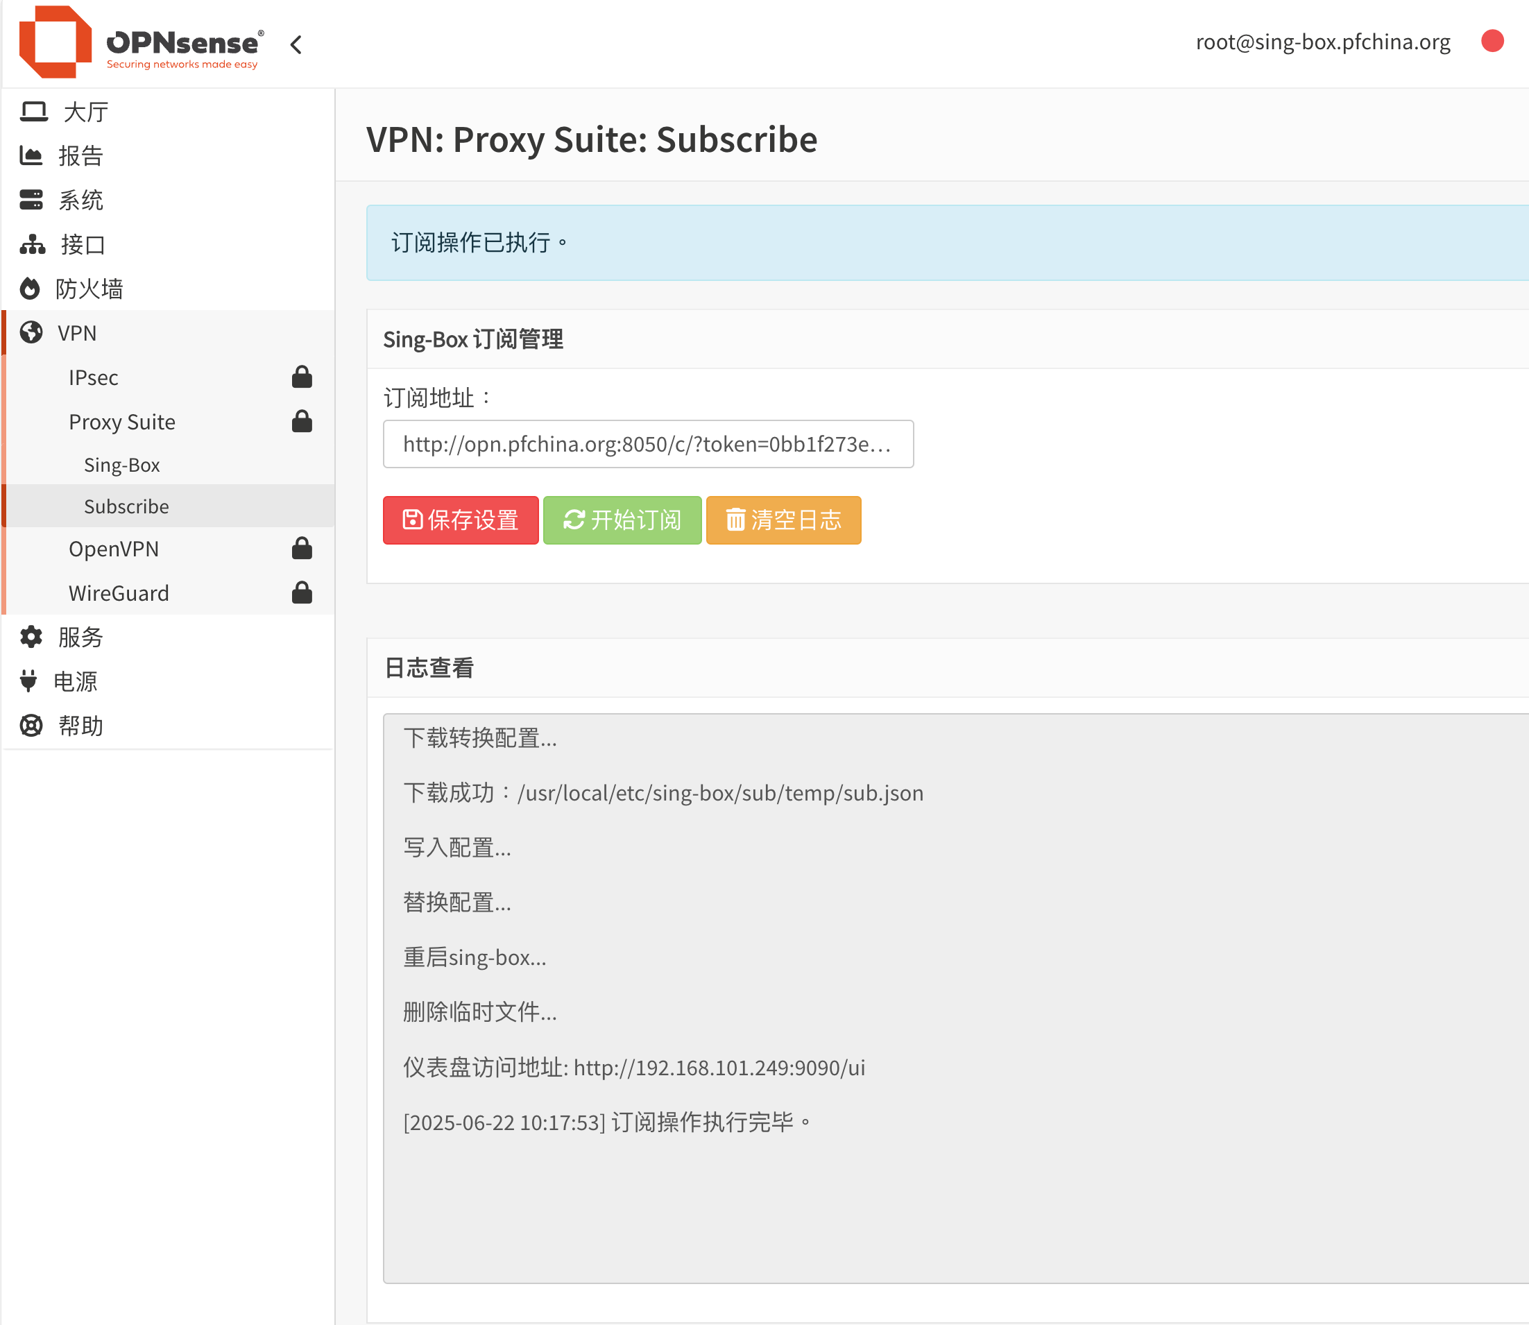The height and width of the screenshot is (1325, 1529).
Task: Click the 接口 interfaces network icon
Action: [32, 244]
